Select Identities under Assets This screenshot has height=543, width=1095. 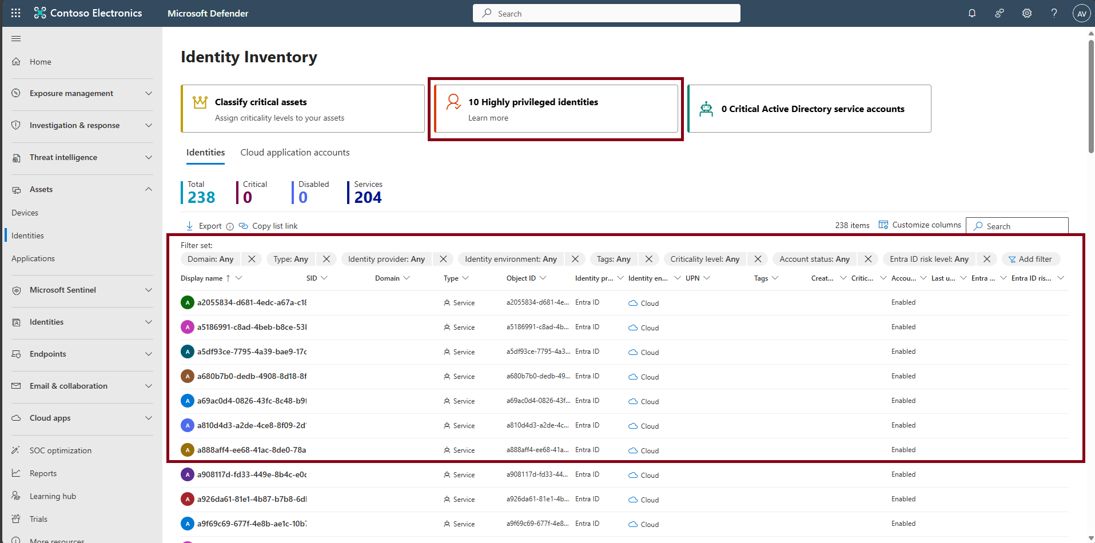[x=27, y=235]
